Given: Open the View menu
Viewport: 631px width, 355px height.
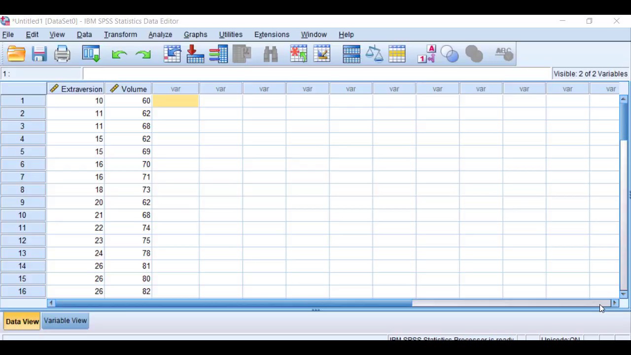Looking at the screenshot, I should coord(57,35).
